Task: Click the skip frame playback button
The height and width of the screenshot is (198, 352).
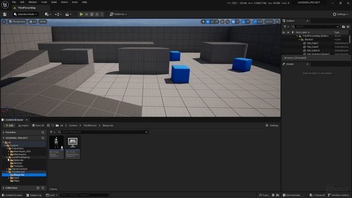Action: [x=87, y=14]
